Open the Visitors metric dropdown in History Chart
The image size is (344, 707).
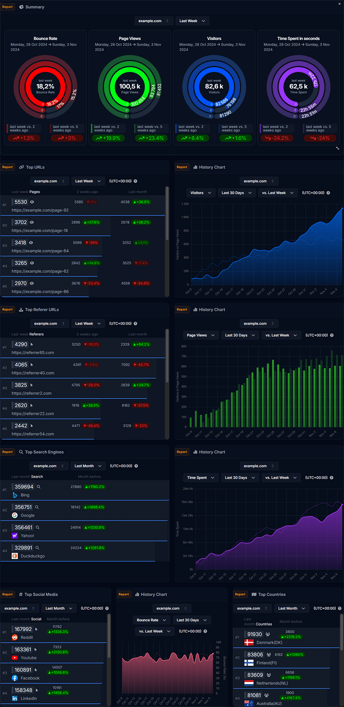(x=201, y=193)
